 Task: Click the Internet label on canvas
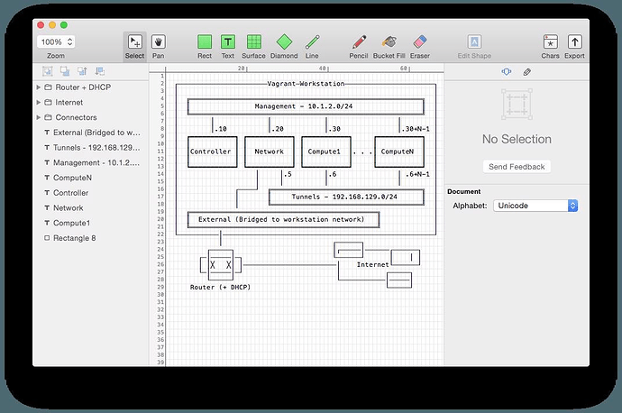(372, 264)
